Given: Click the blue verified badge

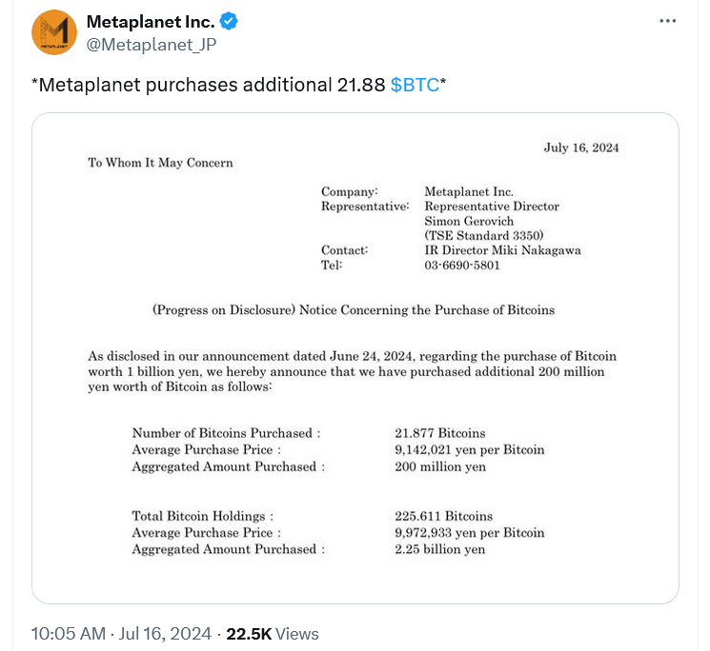Looking at the screenshot, I should (230, 21).
